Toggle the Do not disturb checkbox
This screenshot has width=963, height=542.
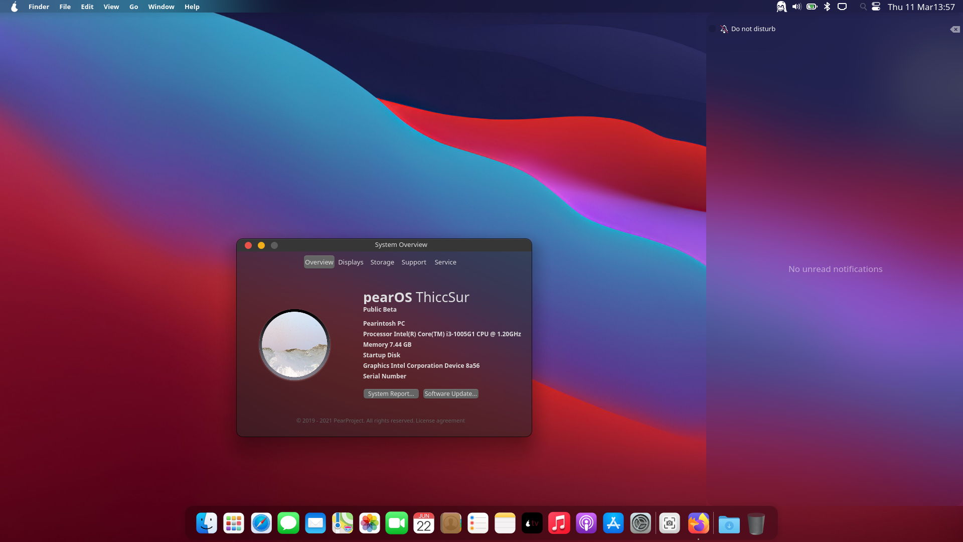tap(712, 29)
